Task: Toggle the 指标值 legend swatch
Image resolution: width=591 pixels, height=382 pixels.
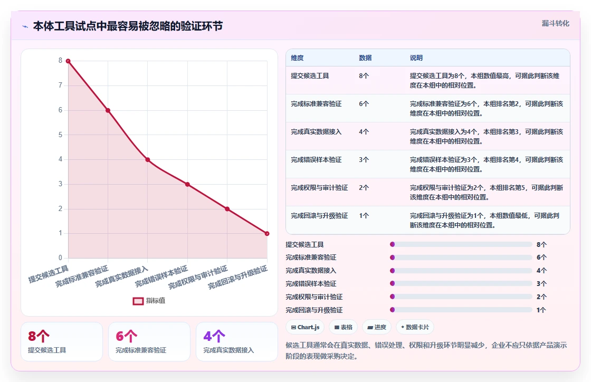Action: pyautogui.click(x=138, y=301)
